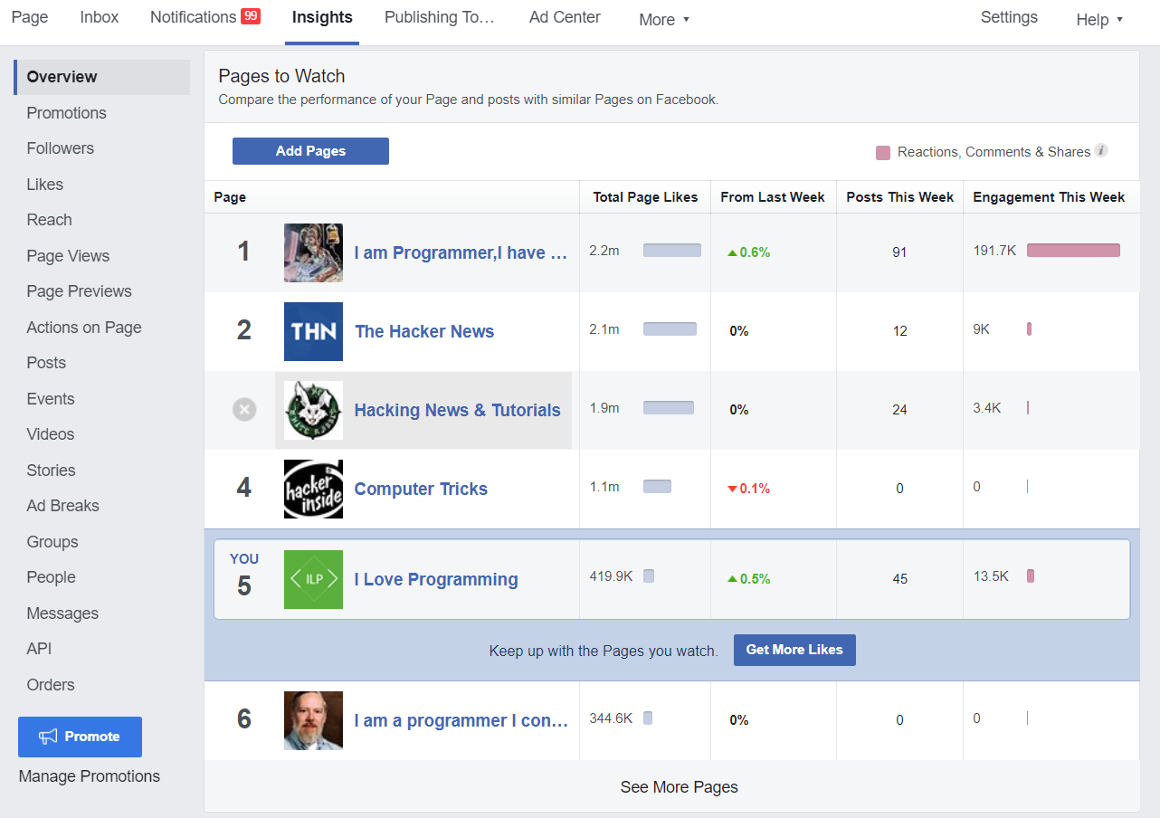The width and height of the screenshot is (1160, 818).
Task: Open Posts in the sidebar
Action: 46,363
